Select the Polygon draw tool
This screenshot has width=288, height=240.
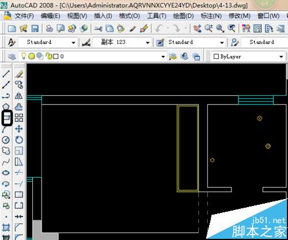point(6,107)
